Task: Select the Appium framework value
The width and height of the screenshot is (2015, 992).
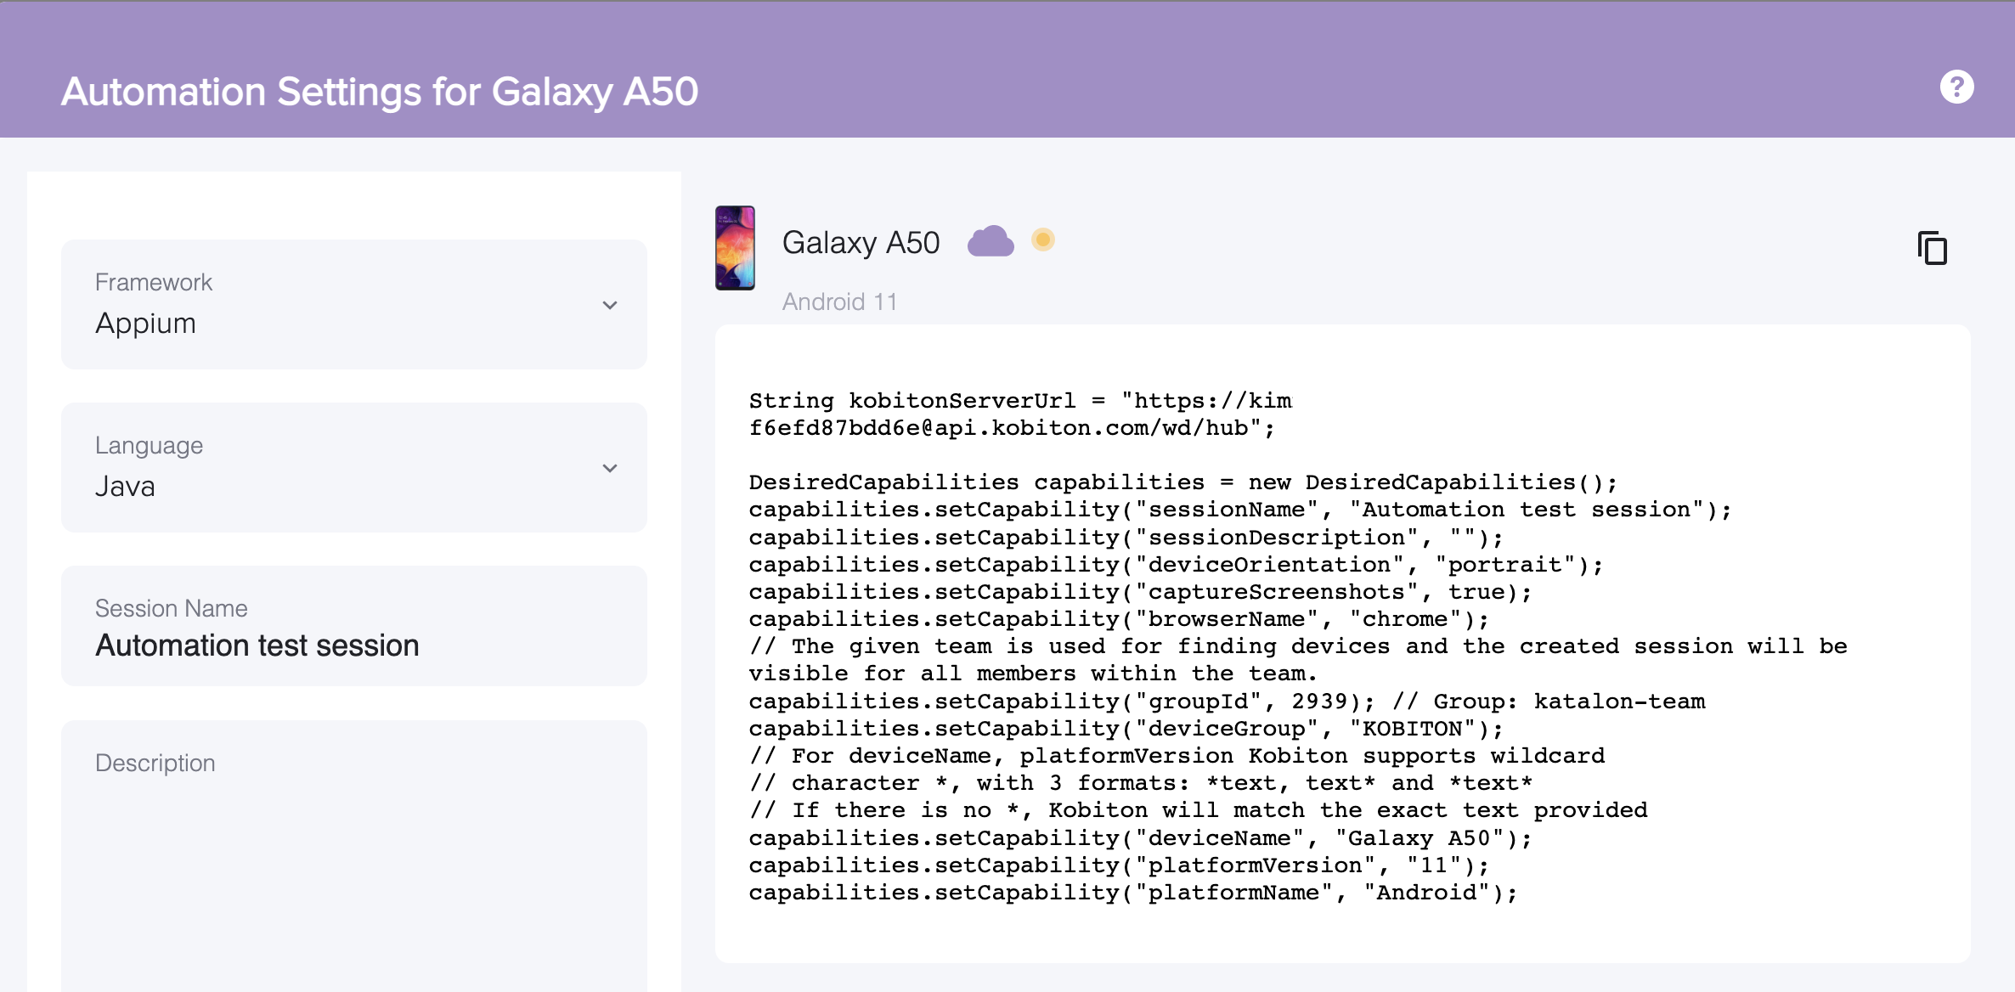Action: [x=146, y=324]
